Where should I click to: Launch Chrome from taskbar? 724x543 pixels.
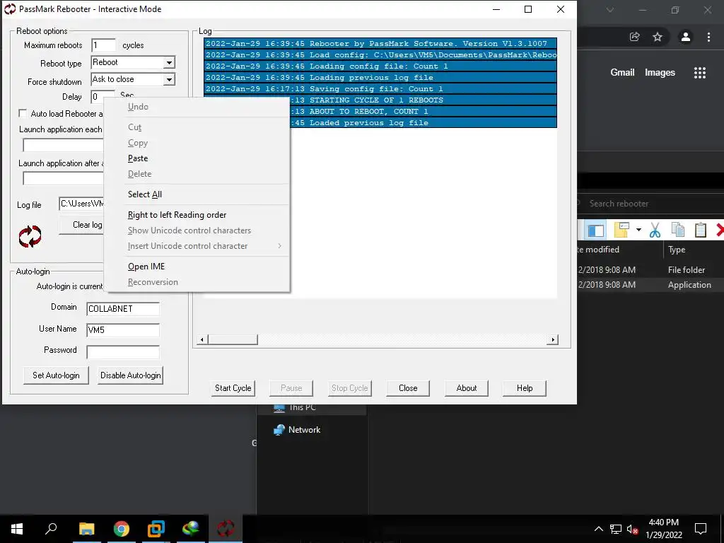pos(122,529)
